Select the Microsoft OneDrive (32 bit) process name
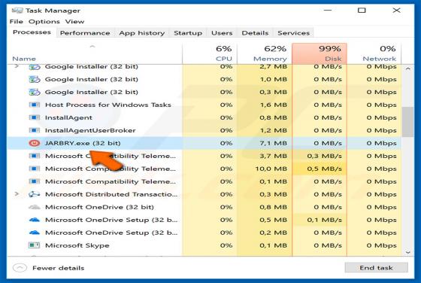 (x=99, y=207)
